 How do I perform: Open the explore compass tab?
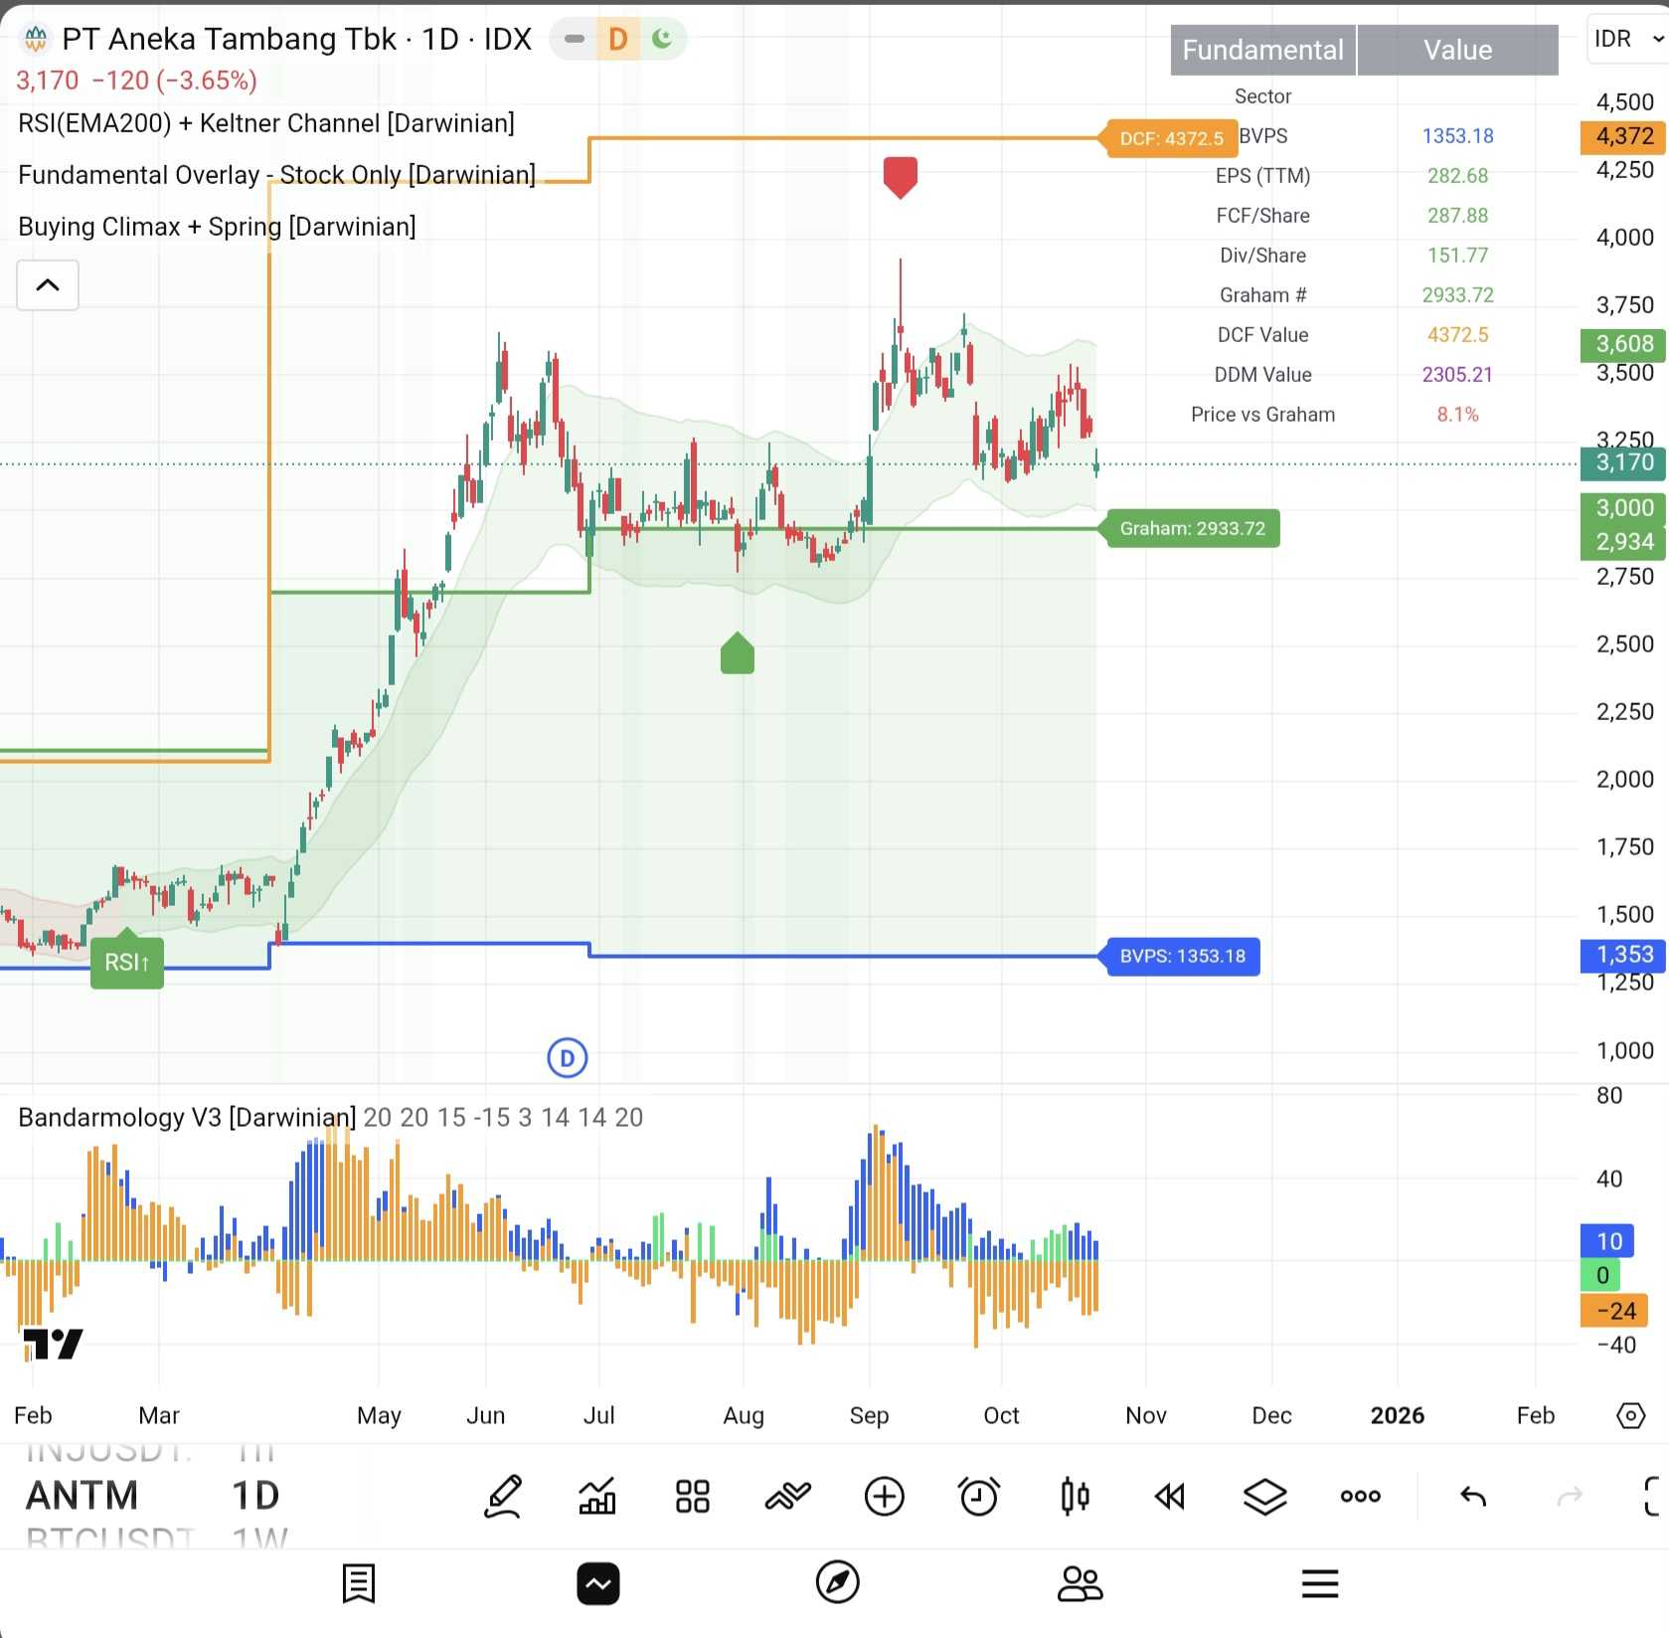(838, 1582)
